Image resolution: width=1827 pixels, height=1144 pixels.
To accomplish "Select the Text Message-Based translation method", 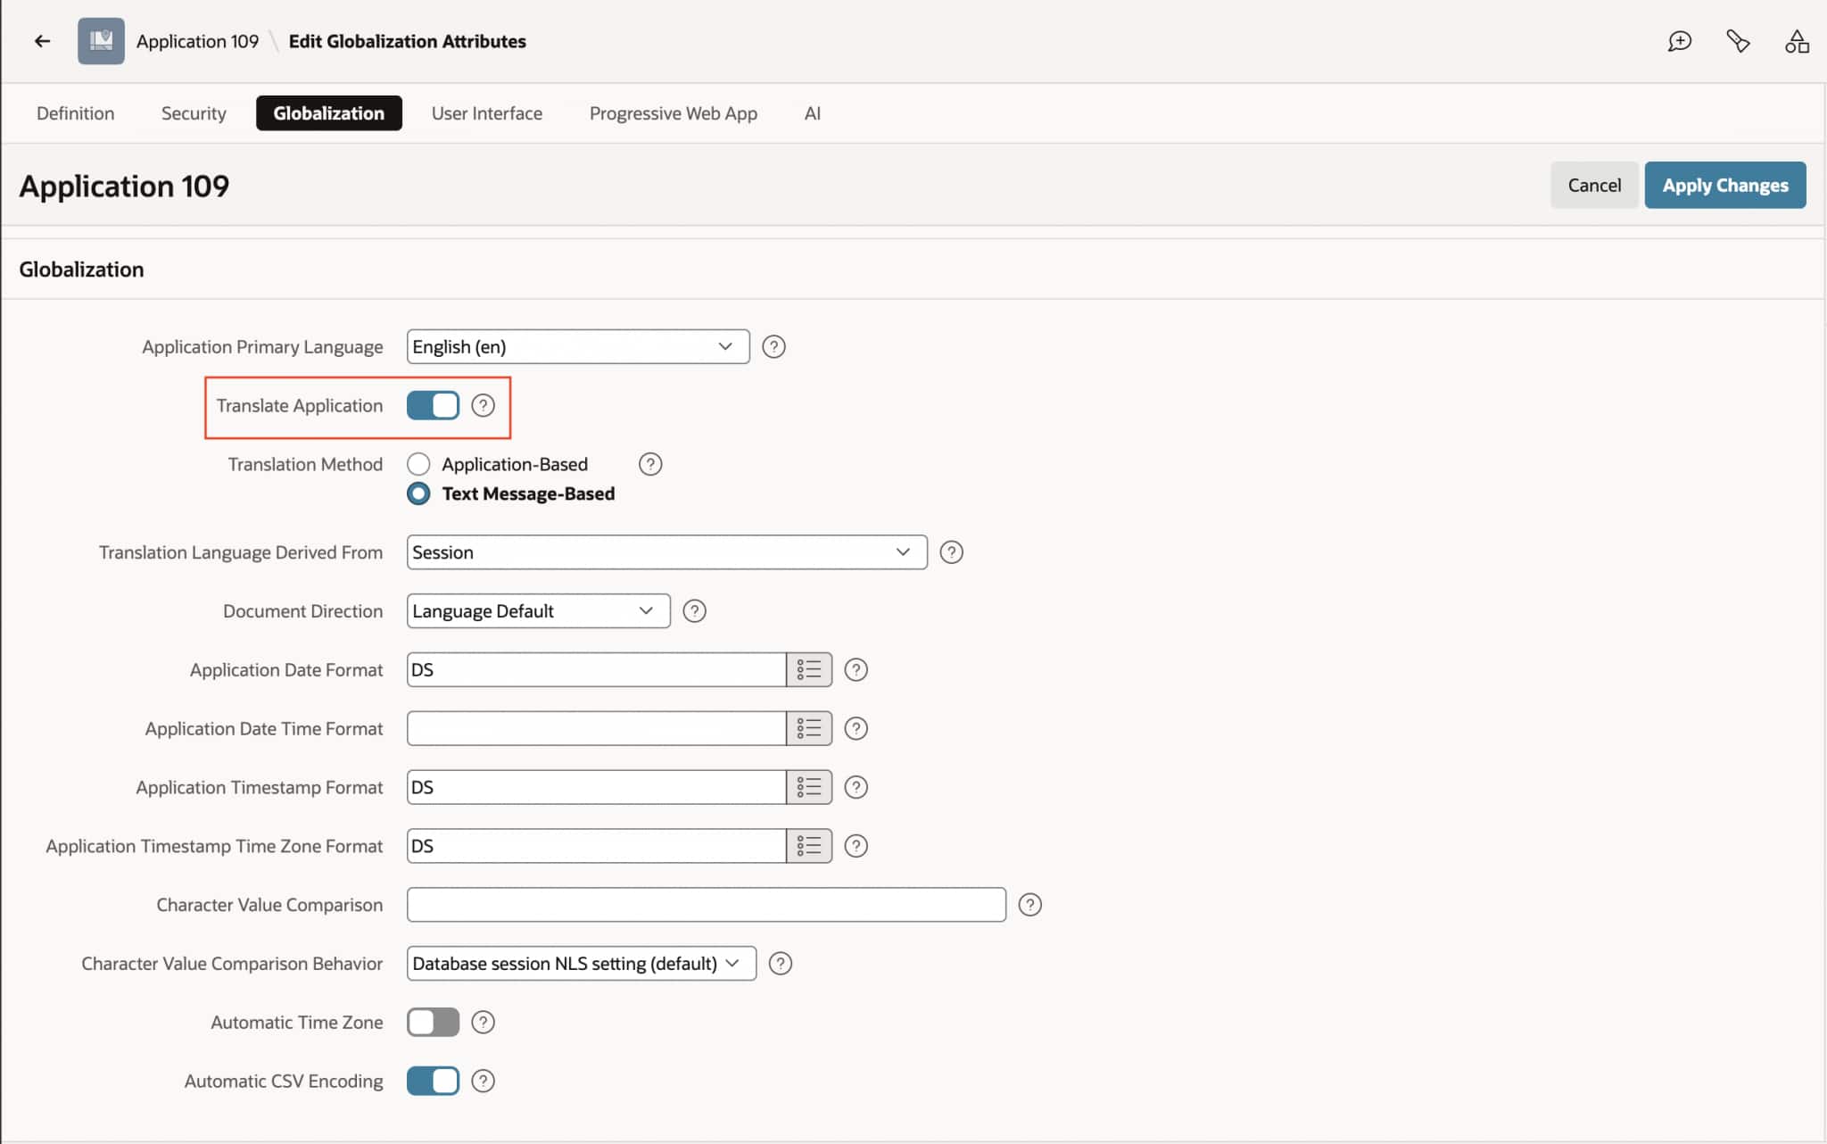I will [418, 493].
